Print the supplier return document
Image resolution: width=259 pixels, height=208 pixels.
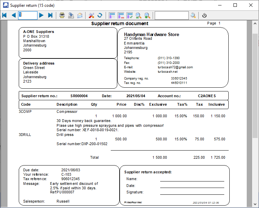62,15
